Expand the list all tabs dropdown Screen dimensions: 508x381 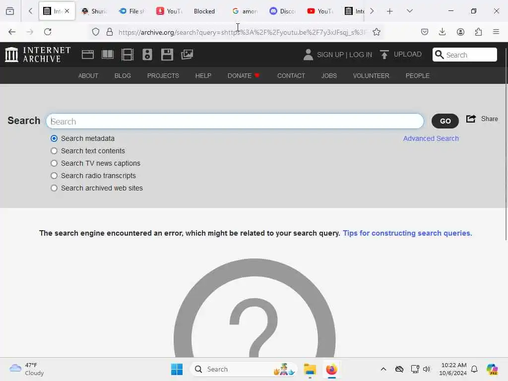[410, 11]
